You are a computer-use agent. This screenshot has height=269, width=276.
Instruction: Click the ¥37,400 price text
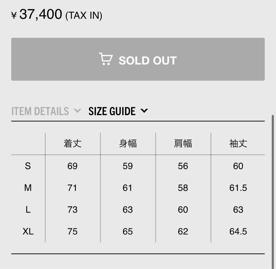point(37,14)
